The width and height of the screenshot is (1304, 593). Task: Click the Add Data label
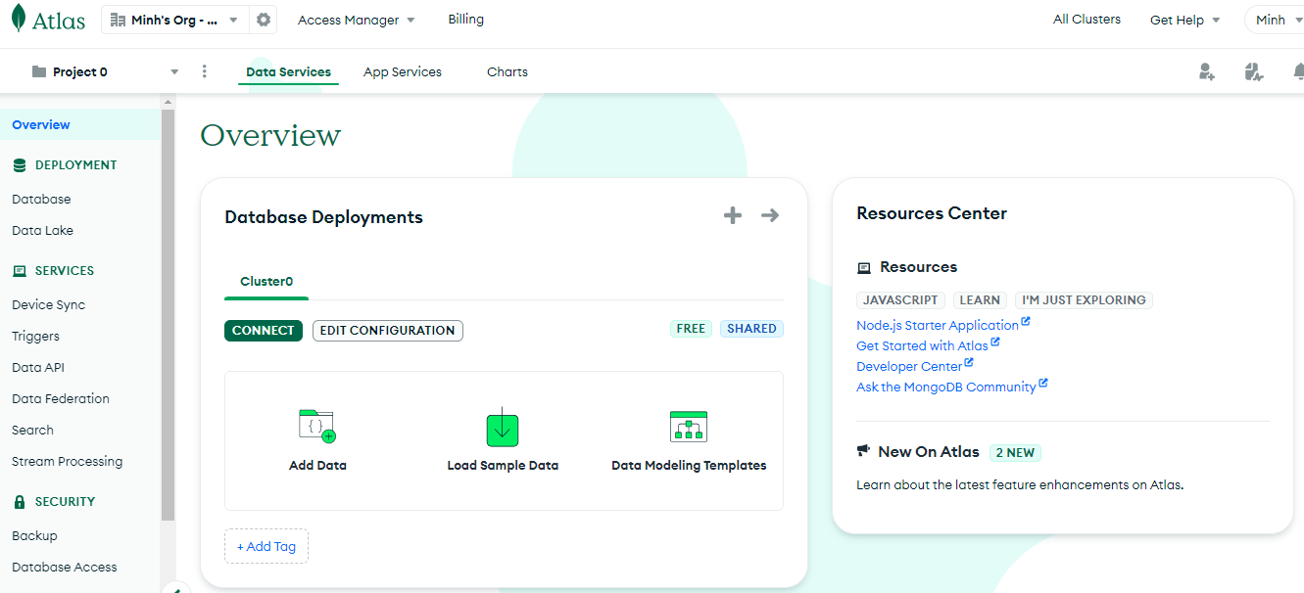tap(317, 466)
